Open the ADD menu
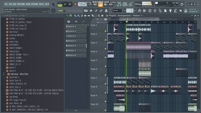201x113 pixels. [15, 4]
